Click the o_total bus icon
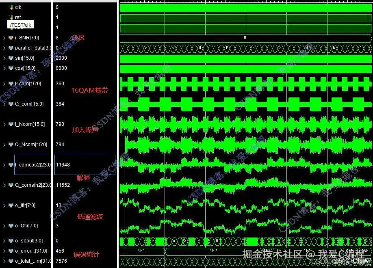The width and height of the screenshot is (373, 268). click(x=11, y=261)
